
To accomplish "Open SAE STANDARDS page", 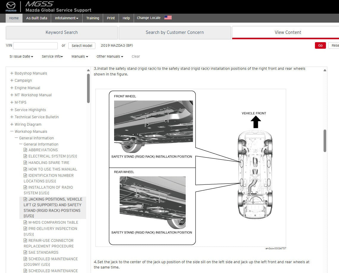I will (x=43, y=252).
